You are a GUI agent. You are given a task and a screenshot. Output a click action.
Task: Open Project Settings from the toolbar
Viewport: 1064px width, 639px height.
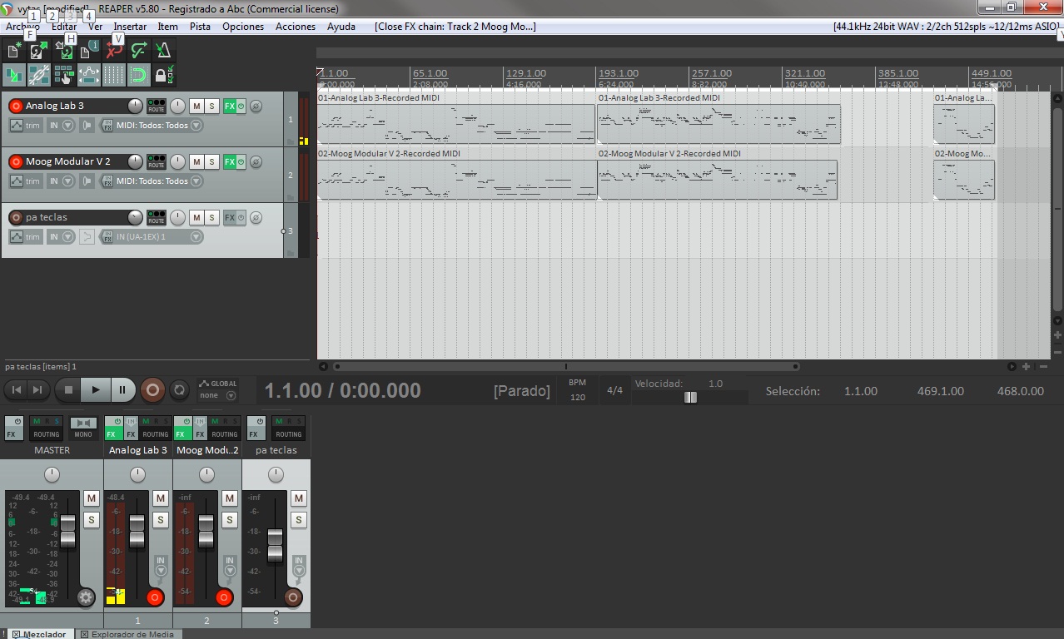coord(88,51)
